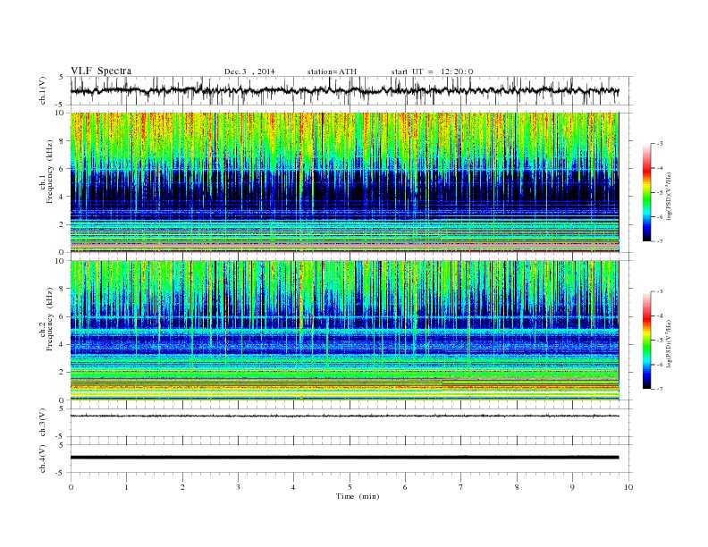
Task: Click the "ch.3(V)" axis label
Action: tap(43, 423)
